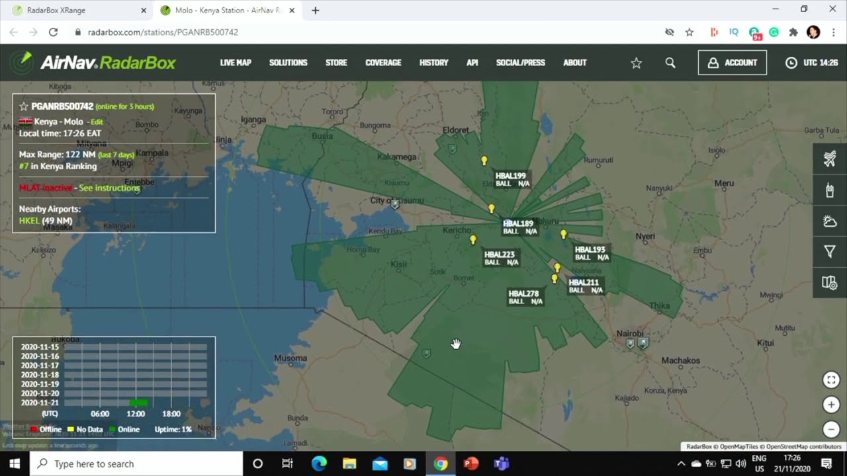Click the ACCOUNT button

click(733, 63)
